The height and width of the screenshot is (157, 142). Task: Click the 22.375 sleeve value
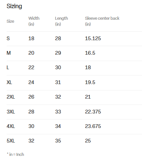coord(93,112)
